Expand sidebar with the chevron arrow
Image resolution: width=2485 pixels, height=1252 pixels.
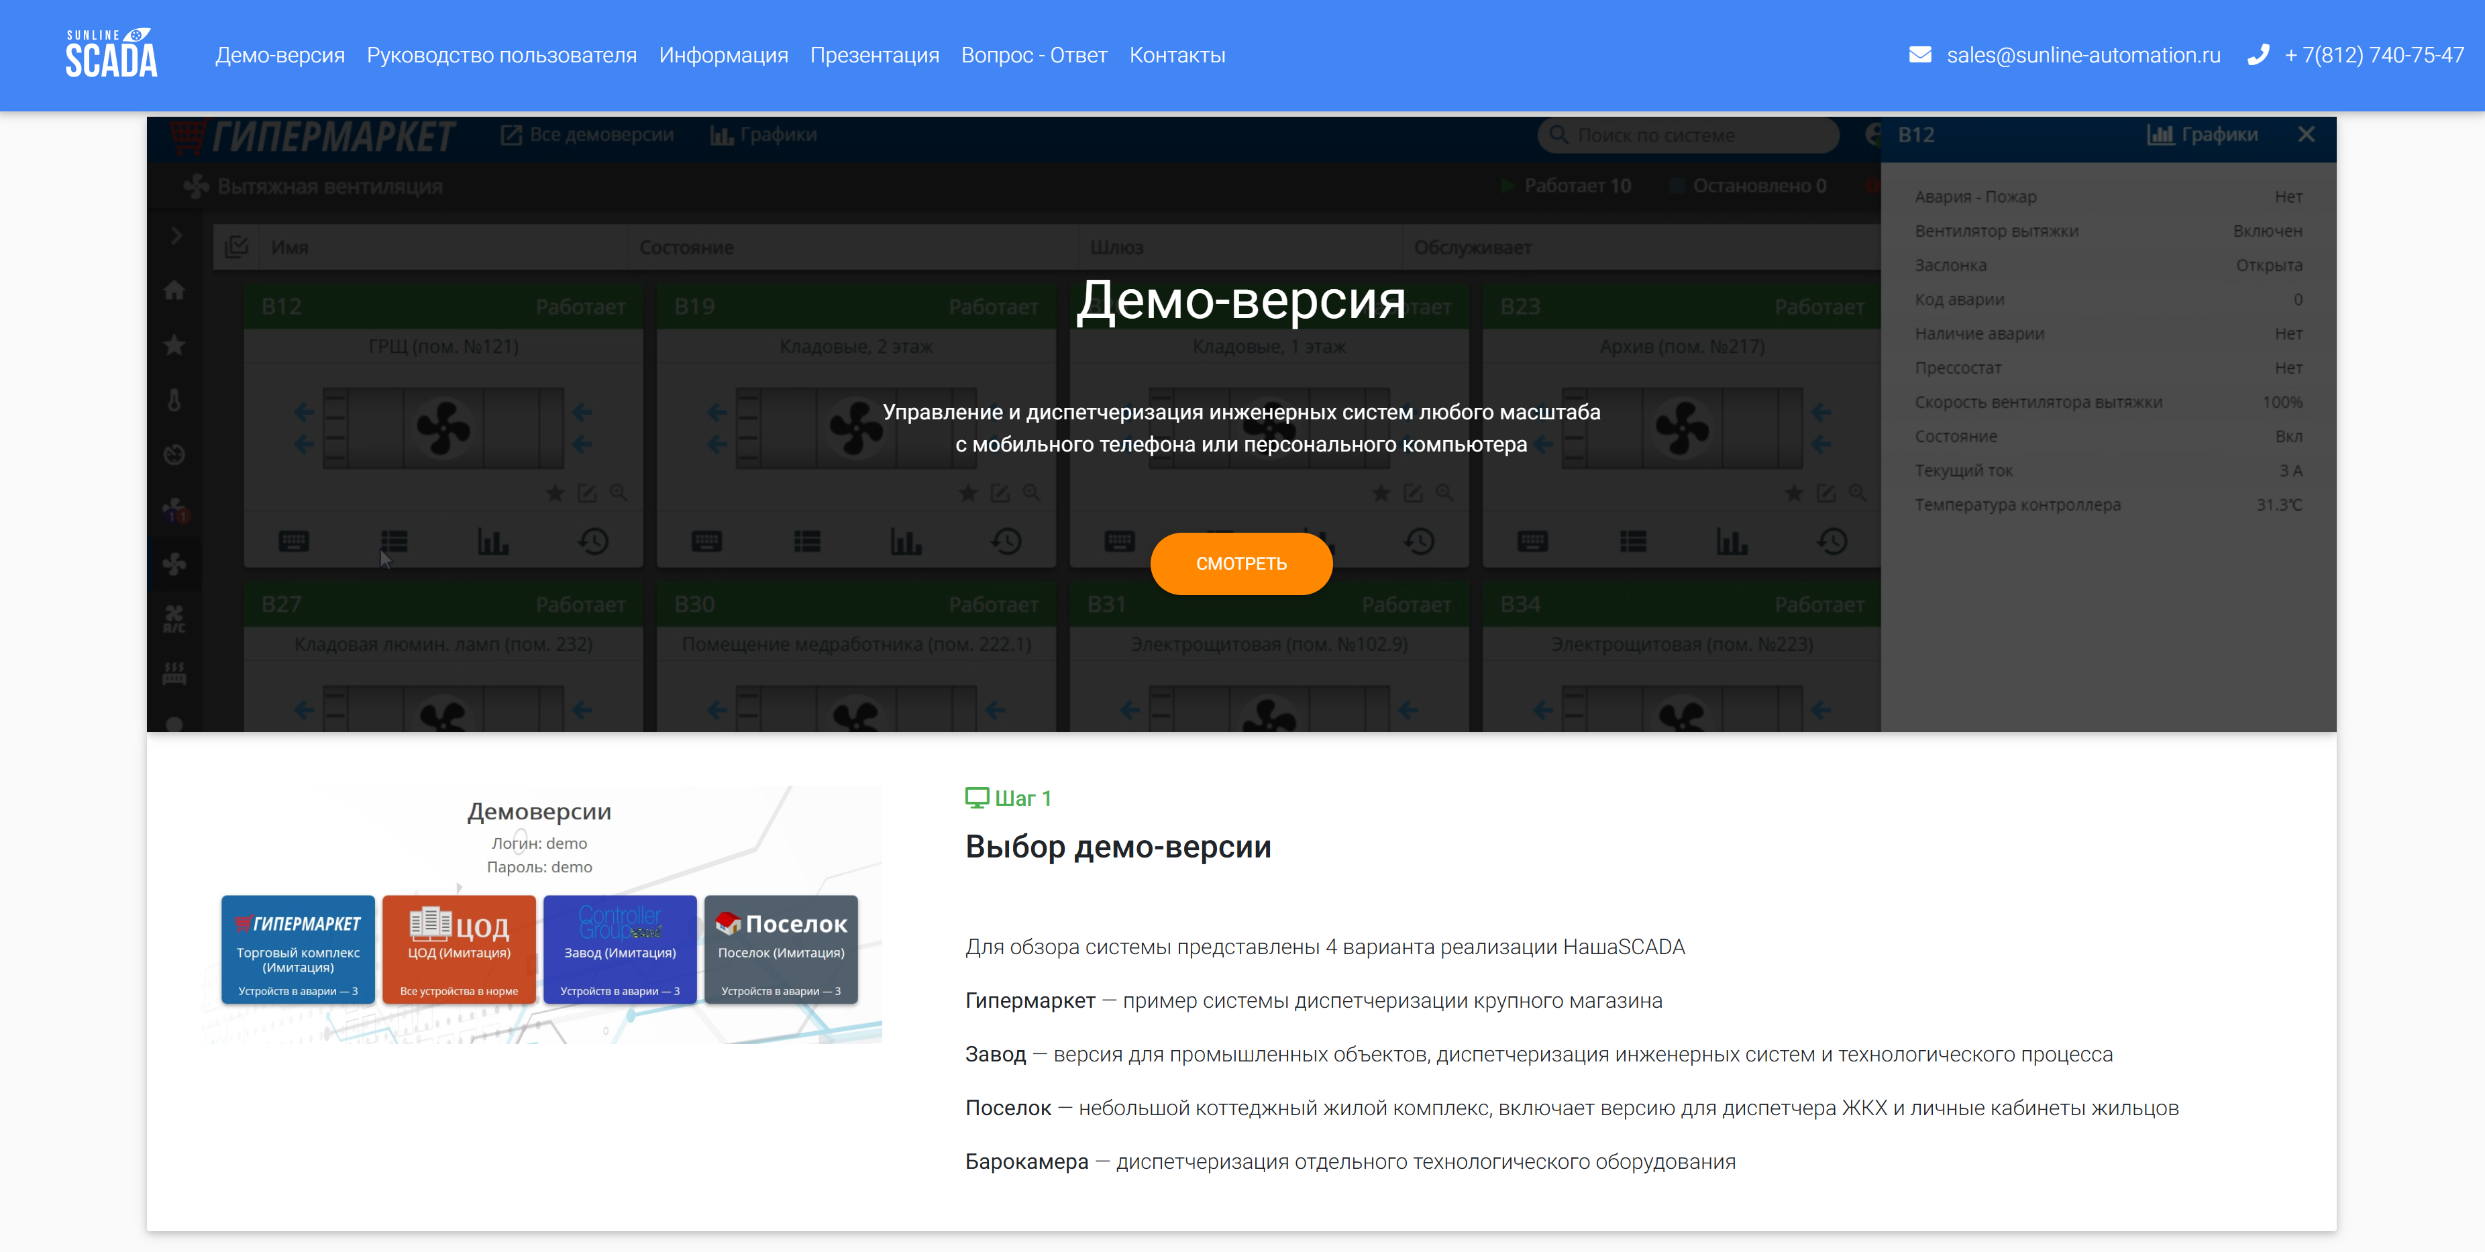176,236
